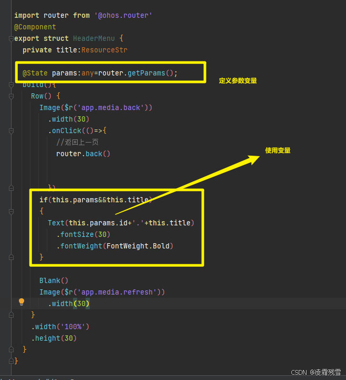Viewport: 346px width, 380px height.
Task: Fold the .onClick arrow function block
Action: 11,131
